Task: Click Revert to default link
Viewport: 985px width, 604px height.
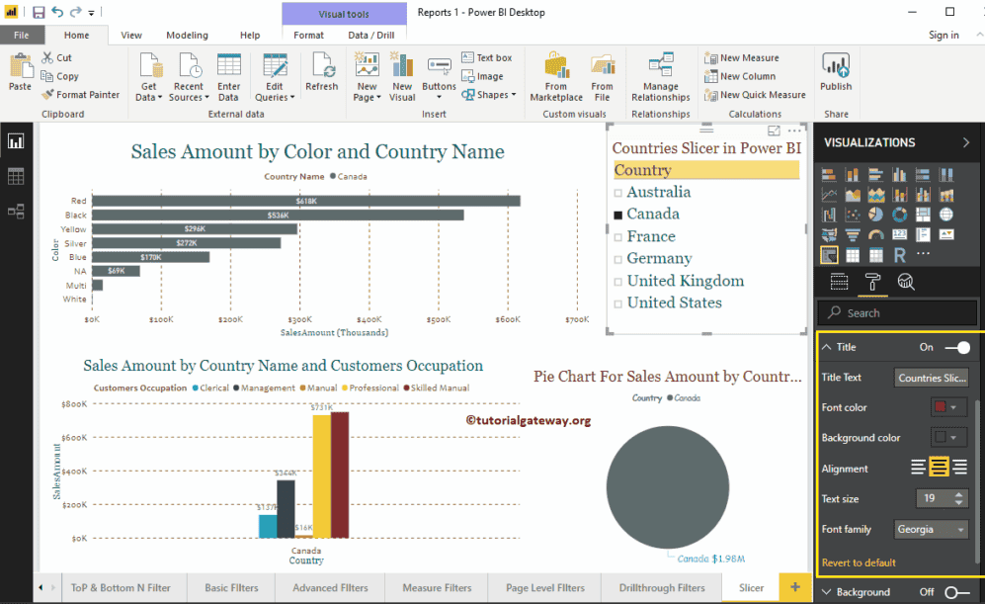Action: (859, 562)
